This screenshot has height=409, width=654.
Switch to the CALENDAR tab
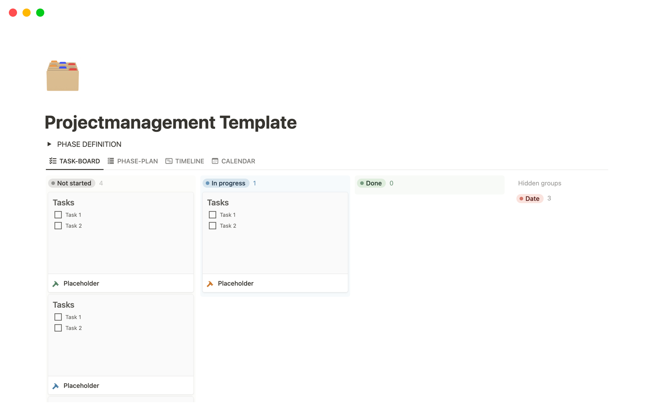click(x=238, y=161)
